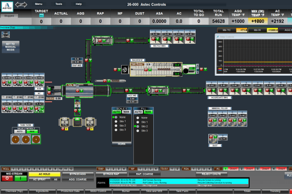
Task: Click the Mix TC temperature indicator
Action: coord(232,30)
